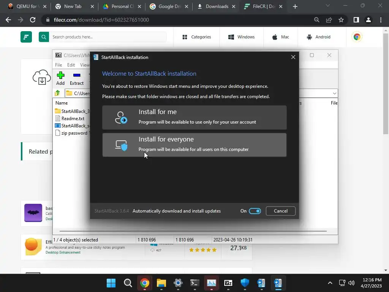Open browser zoom search icon

[316, 20]
